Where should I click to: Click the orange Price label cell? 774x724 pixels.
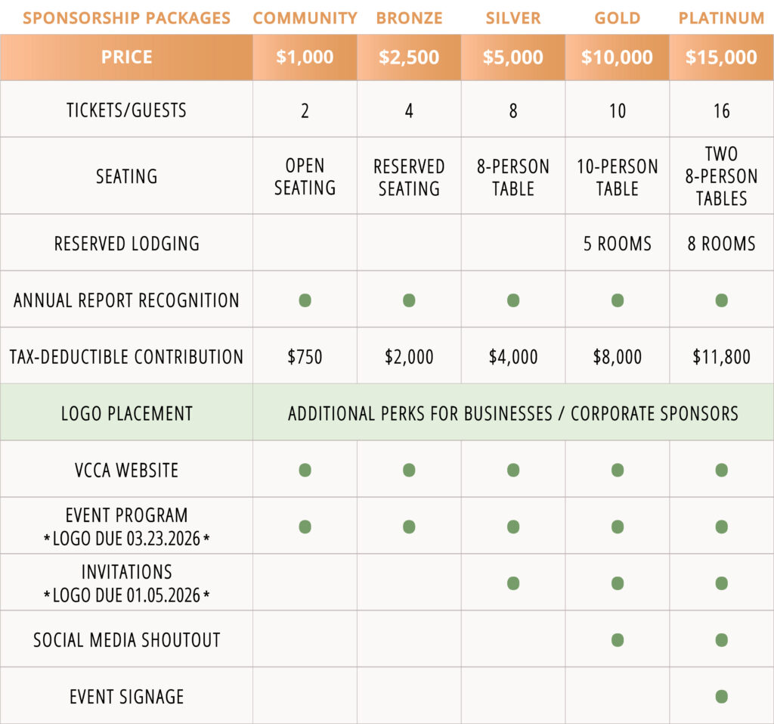(x=126, y=57)
